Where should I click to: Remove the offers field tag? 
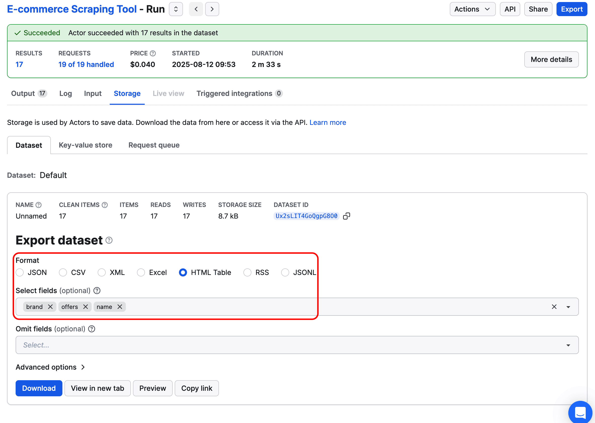click(x=85, y=307)
